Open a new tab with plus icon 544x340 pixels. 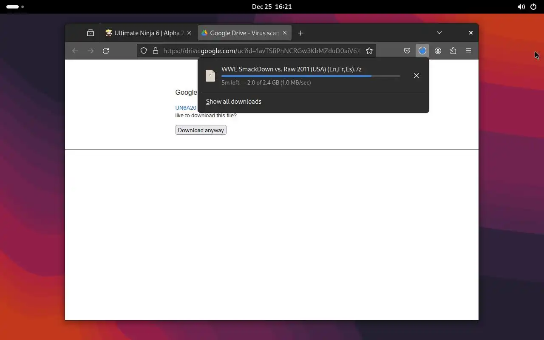300,33
